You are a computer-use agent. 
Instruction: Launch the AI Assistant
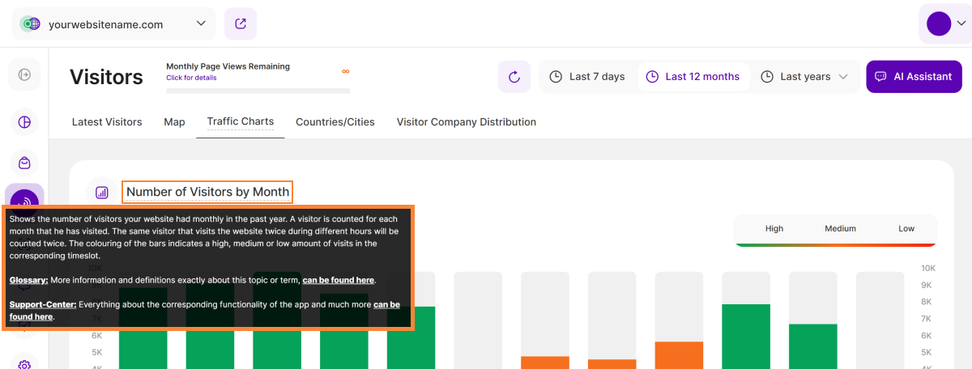click(914, 77)
